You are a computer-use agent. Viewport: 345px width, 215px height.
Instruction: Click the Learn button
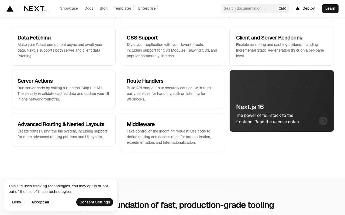(330, 9)
